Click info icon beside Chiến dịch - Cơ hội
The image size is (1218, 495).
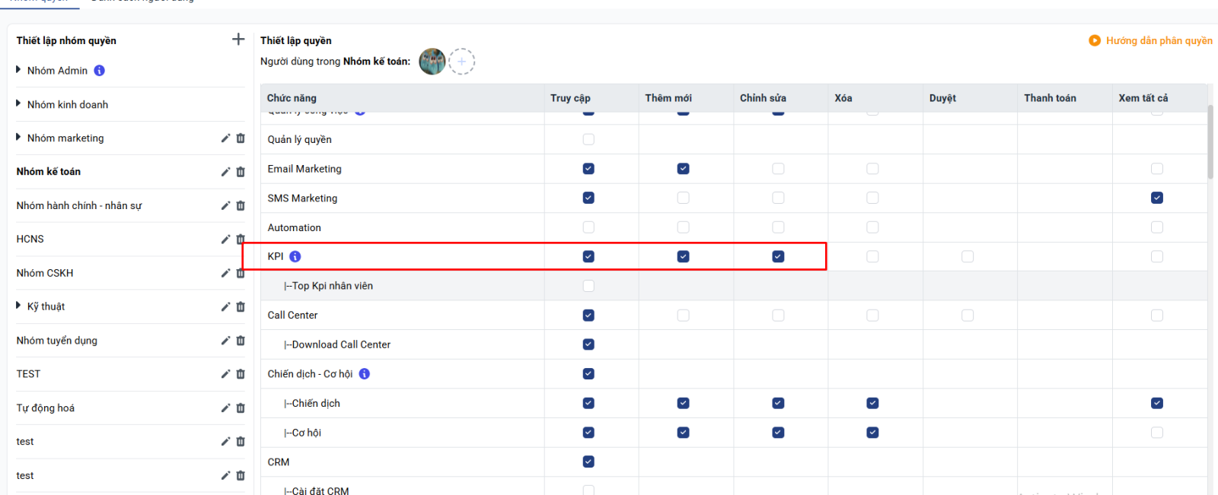point(365,374)
